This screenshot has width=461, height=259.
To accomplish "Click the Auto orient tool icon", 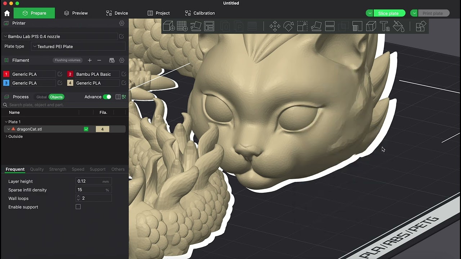I will [196, 26].
